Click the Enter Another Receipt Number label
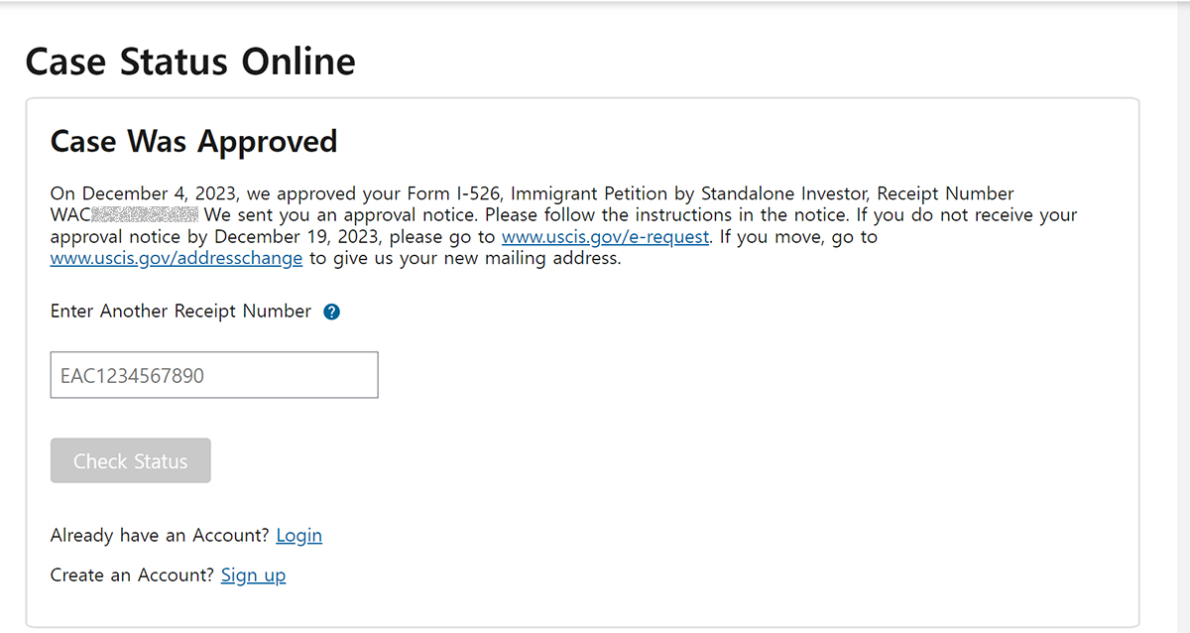The width and height of the screenshot is (1190, 633). 180,312
